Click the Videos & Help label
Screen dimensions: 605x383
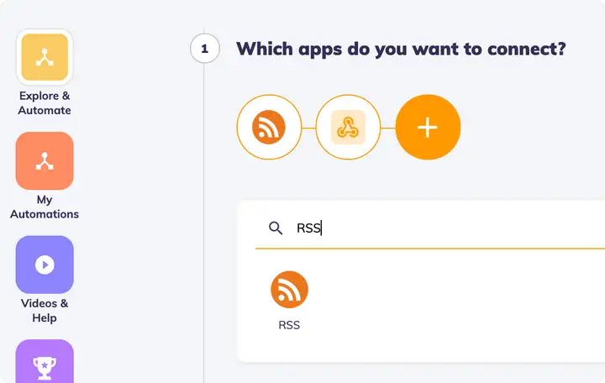point(45,311)
